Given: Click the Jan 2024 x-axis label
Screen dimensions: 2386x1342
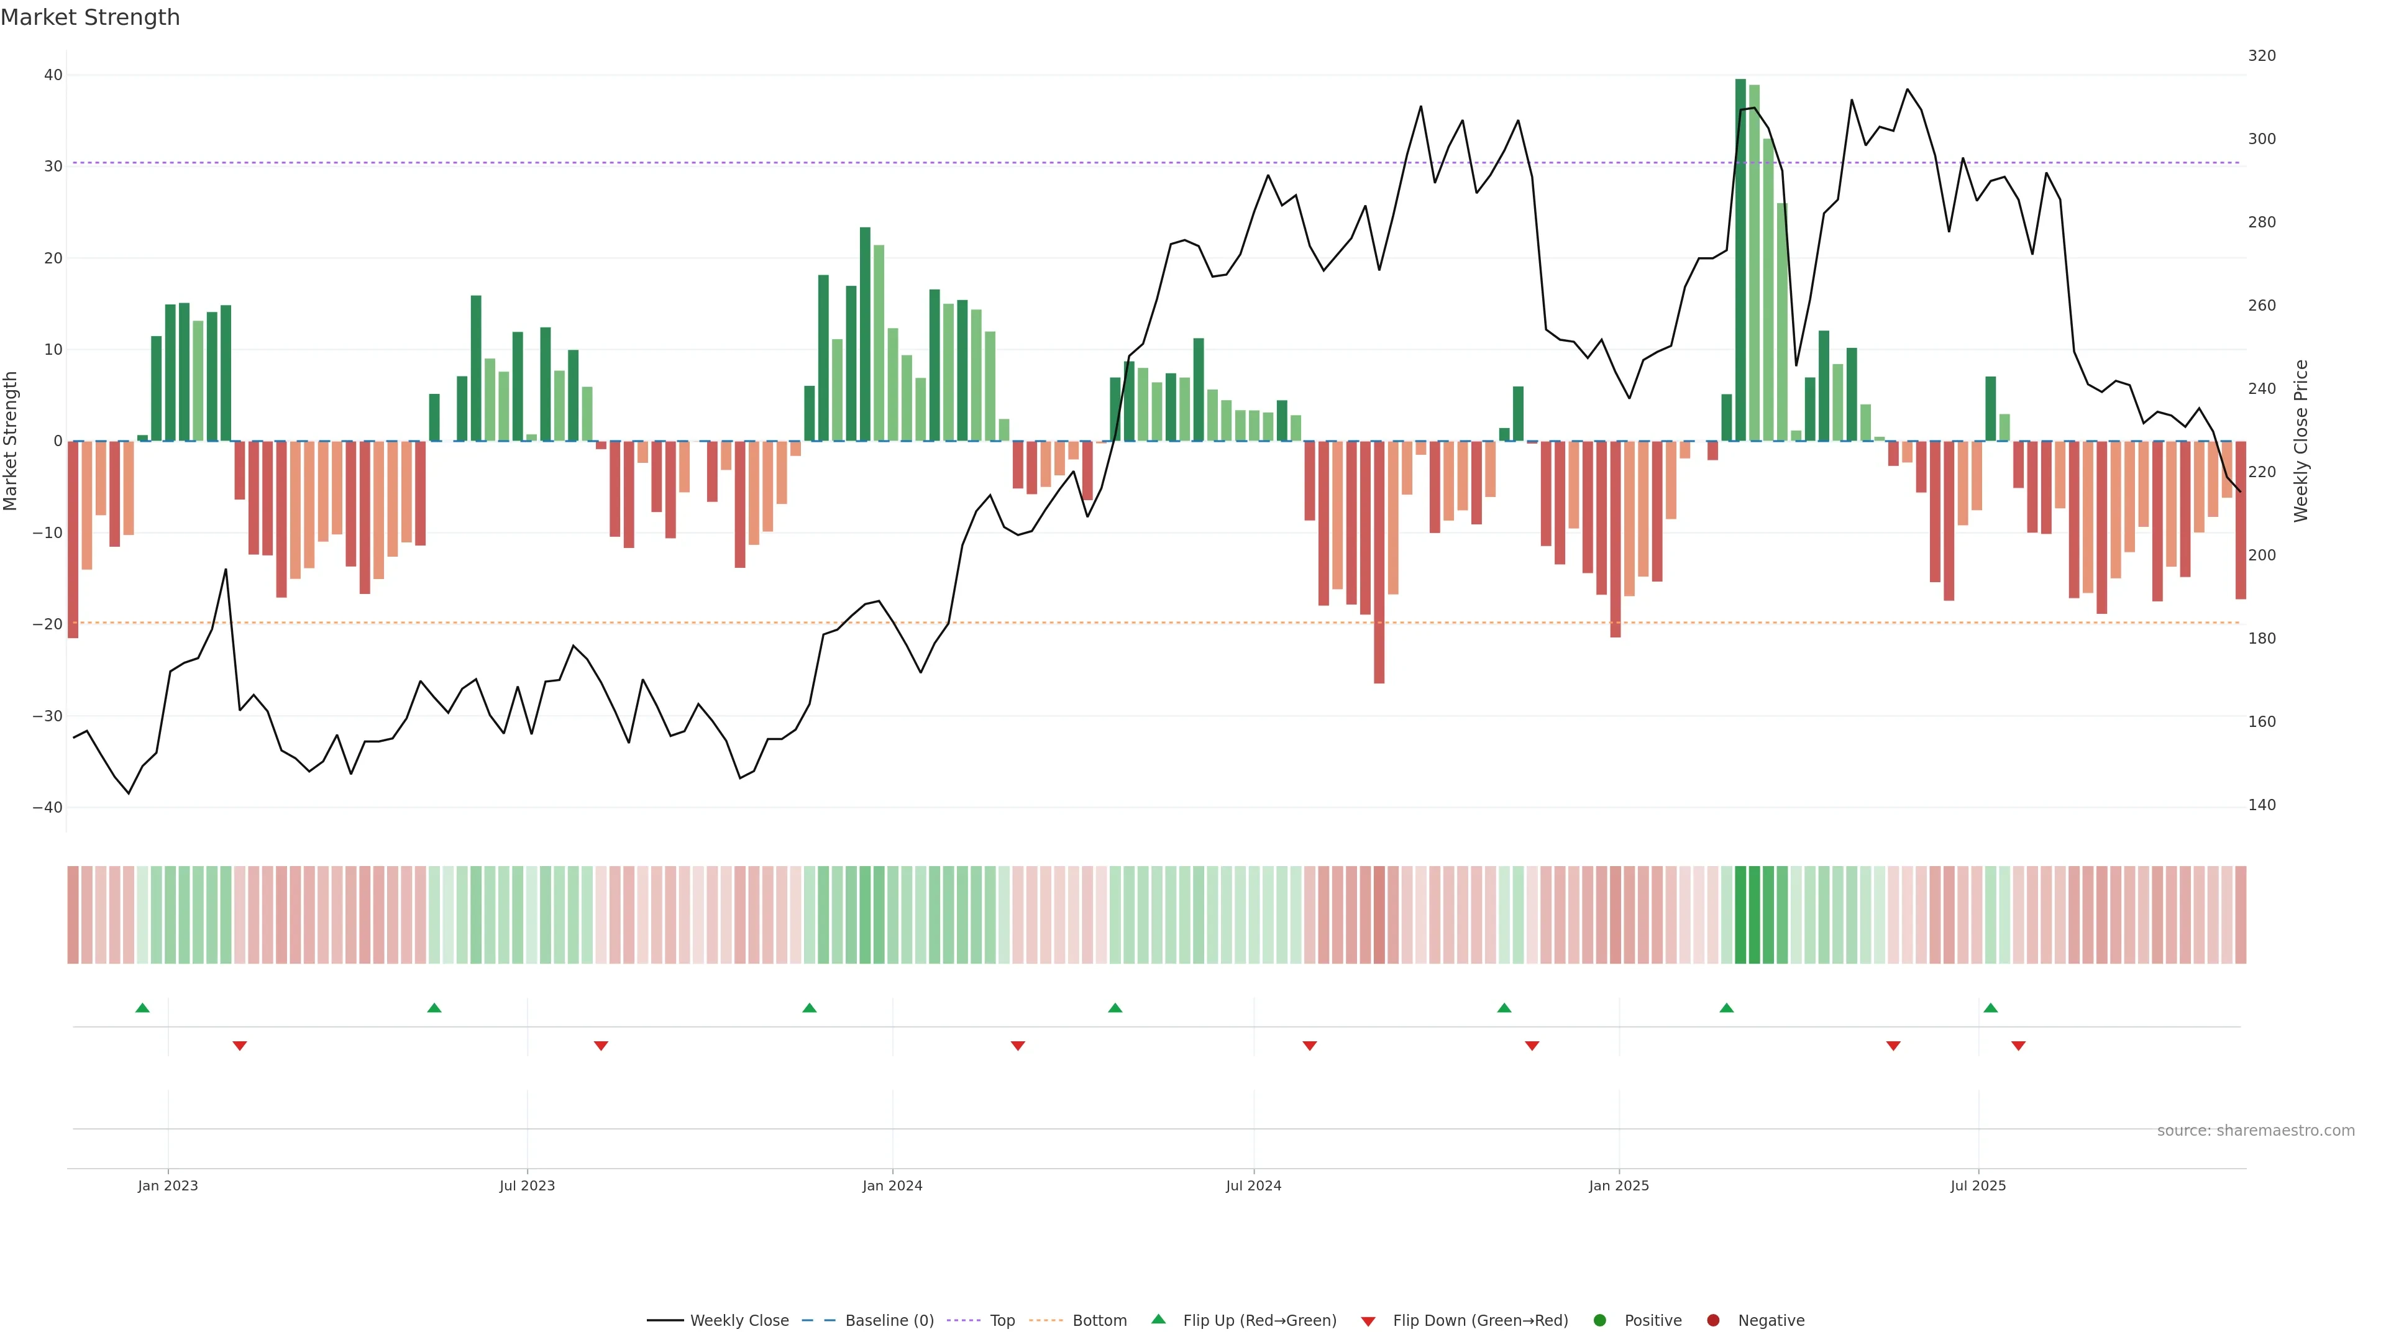Looking at the screenshot, I should 892,1185.
